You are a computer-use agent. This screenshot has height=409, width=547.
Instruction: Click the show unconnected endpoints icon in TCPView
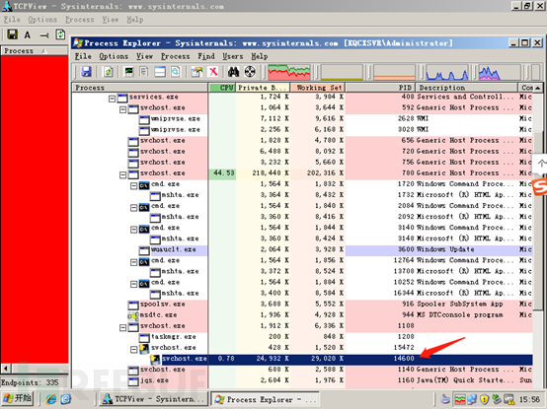click(44, 35)
